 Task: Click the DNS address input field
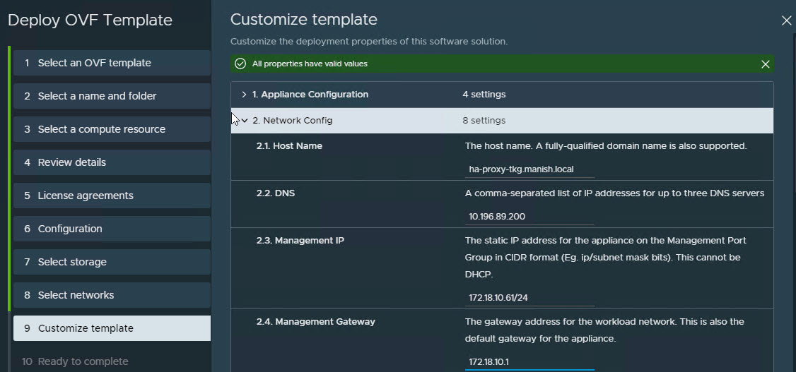[529, 217]
